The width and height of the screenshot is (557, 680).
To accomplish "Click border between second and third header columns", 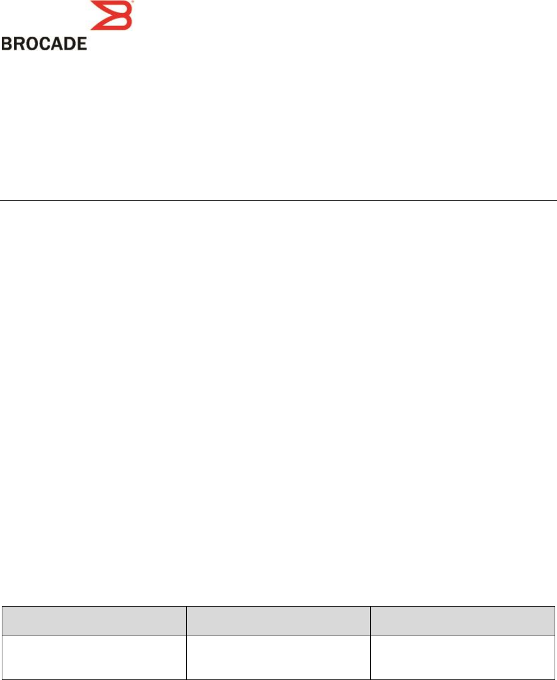I will (371, 620).
